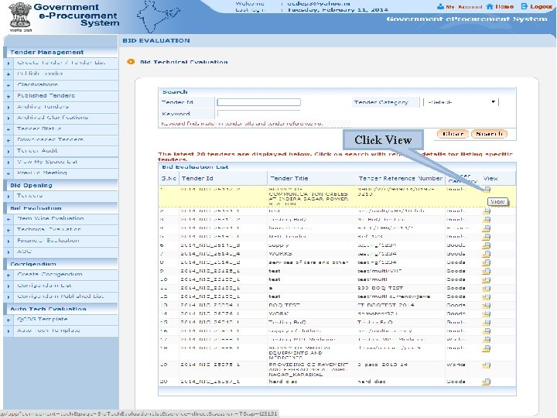Image resolution: width=557 pixels, height=418 pixels.
Task: Click View icon in table row 17
Action: click(x=487, y=340)
